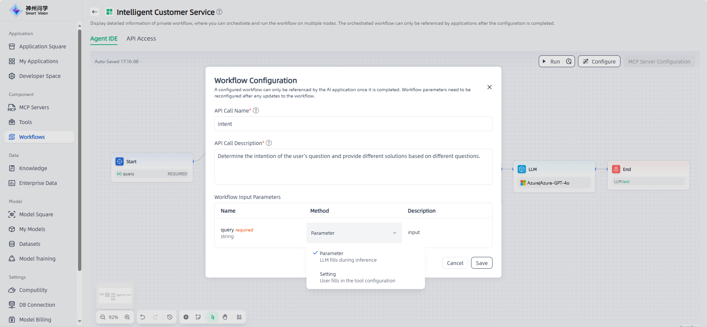
Task: Save the workflow configuration
Action: 481,263
